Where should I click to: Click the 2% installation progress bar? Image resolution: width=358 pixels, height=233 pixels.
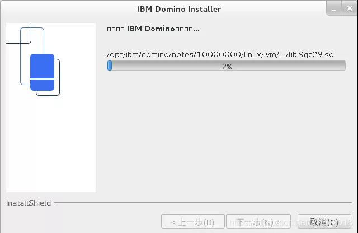(226, 66)
